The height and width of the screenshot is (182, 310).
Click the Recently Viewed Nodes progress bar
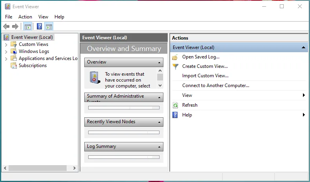tap(124, 132)
